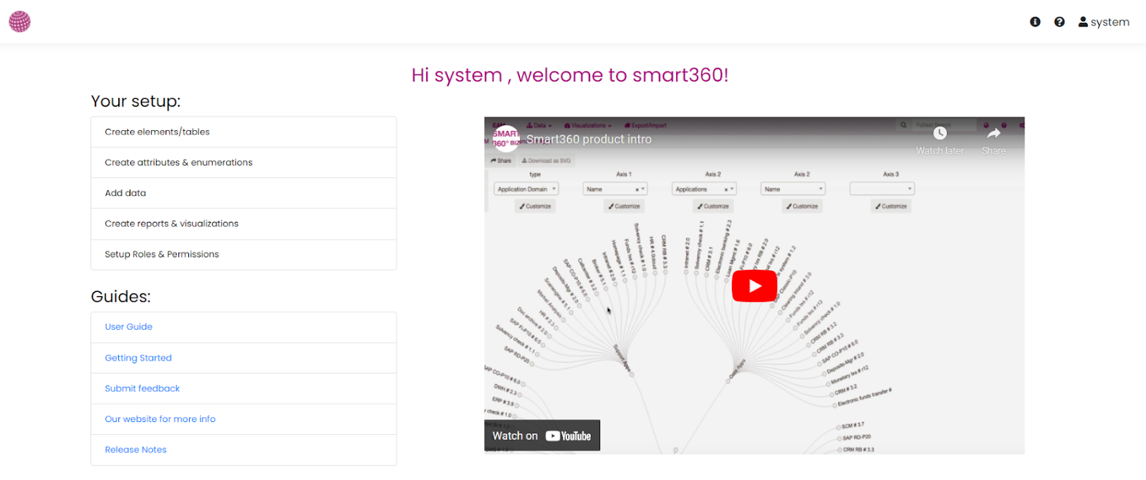The image size is (1146, 480).
Task: Click Submit feedback link
Action: pos(143,388)
